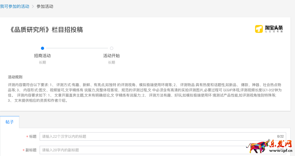Open the 我可参加的活动 breadcrumb link

pos(15,6)
